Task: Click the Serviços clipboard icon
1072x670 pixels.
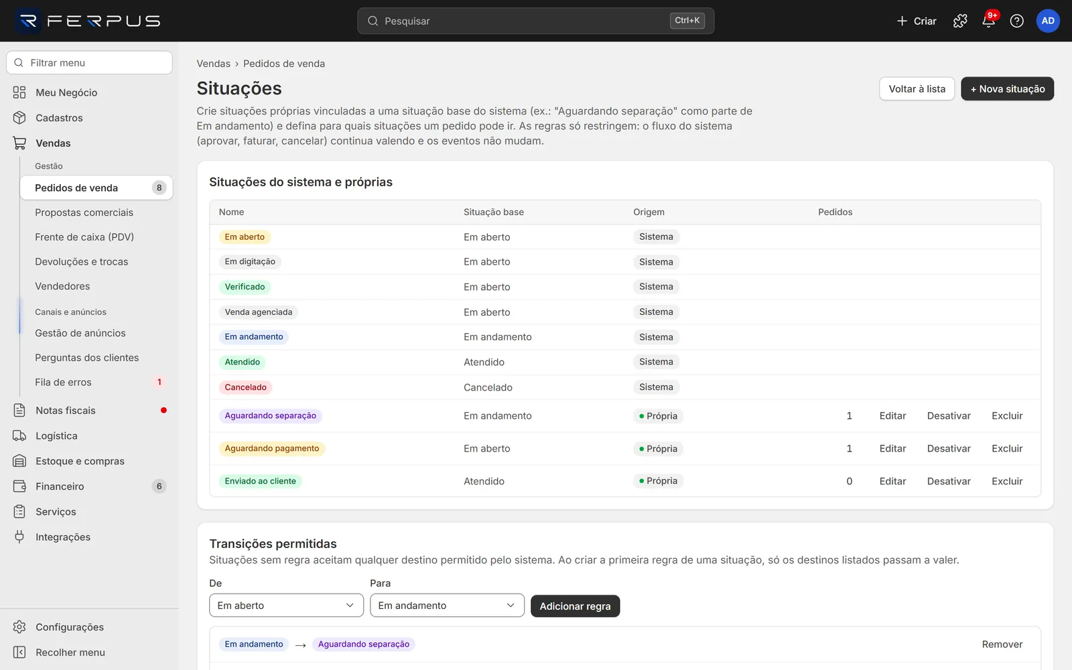Action: pos(19,512)
